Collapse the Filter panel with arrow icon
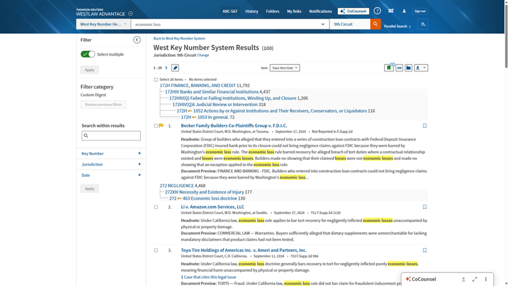The width and height of the screenshot is (508, 286). pyautogui.click(x=137, y=40)
